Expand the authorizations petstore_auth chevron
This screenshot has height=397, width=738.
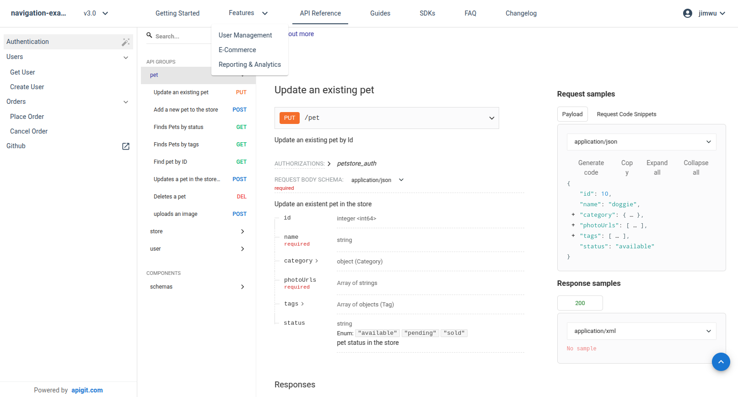coord(329,164)
